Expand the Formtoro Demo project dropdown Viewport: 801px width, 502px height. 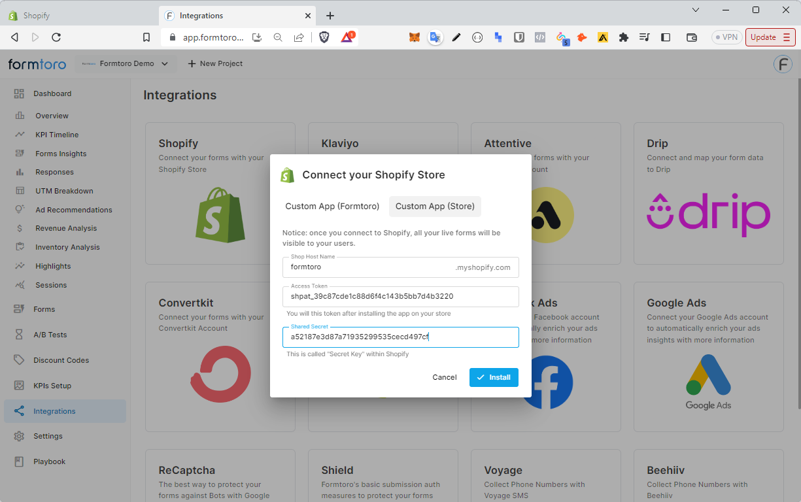coord(125,63)
